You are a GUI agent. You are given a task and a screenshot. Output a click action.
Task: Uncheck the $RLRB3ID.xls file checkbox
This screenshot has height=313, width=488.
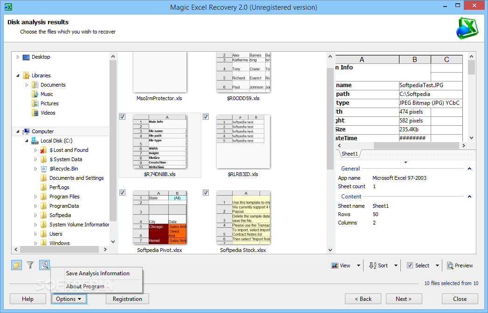(206, 116)
